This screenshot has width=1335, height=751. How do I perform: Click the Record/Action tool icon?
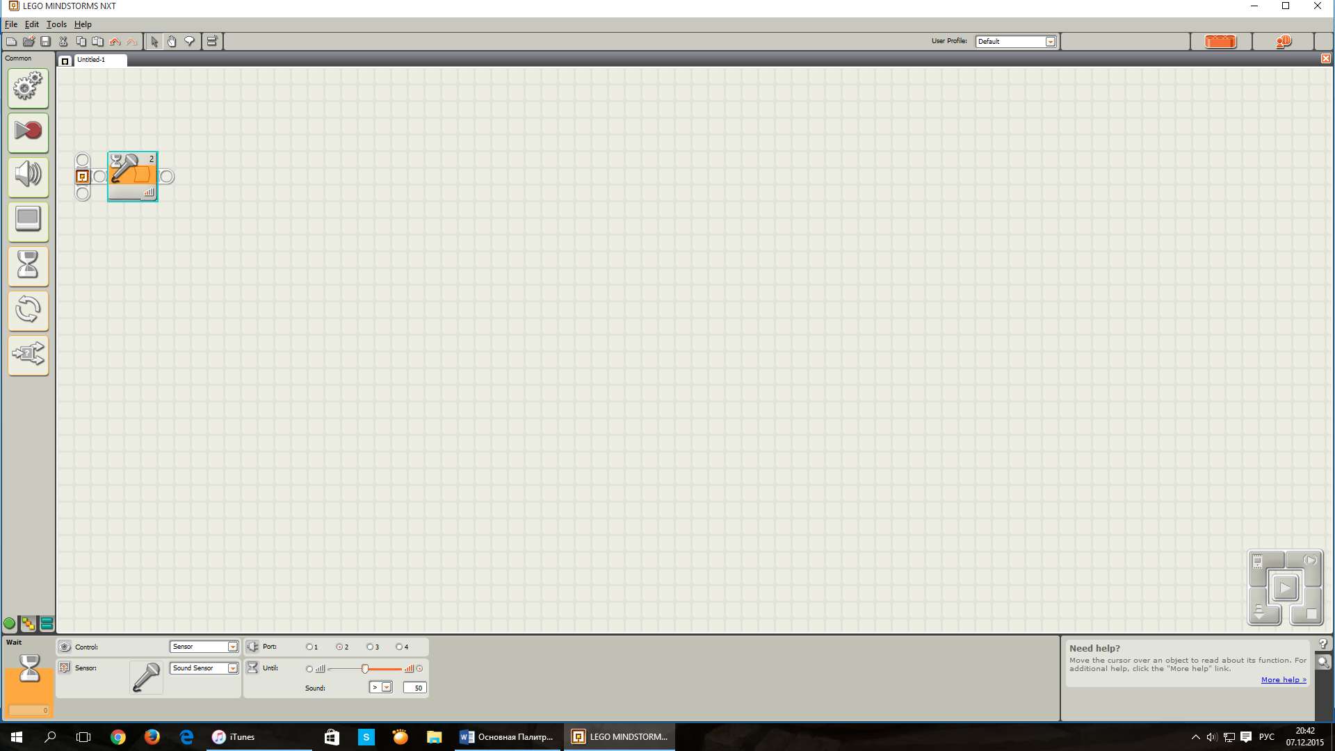[x=26, y=130]
